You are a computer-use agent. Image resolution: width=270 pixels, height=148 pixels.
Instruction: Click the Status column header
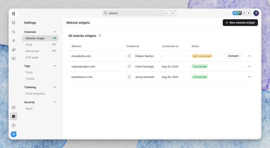coord(195,46)
